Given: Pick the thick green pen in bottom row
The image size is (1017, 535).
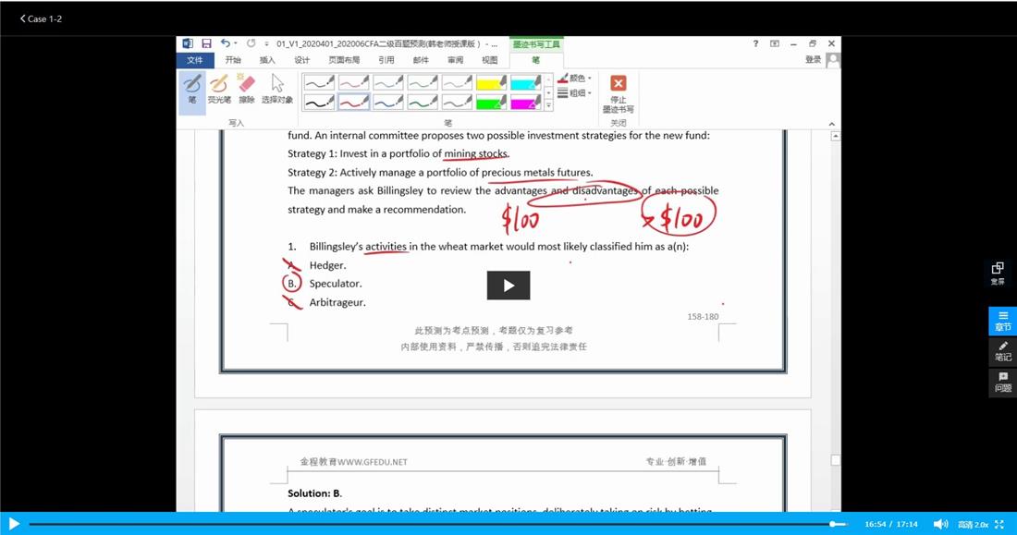Looking at the screenshot, I should 423,102.
